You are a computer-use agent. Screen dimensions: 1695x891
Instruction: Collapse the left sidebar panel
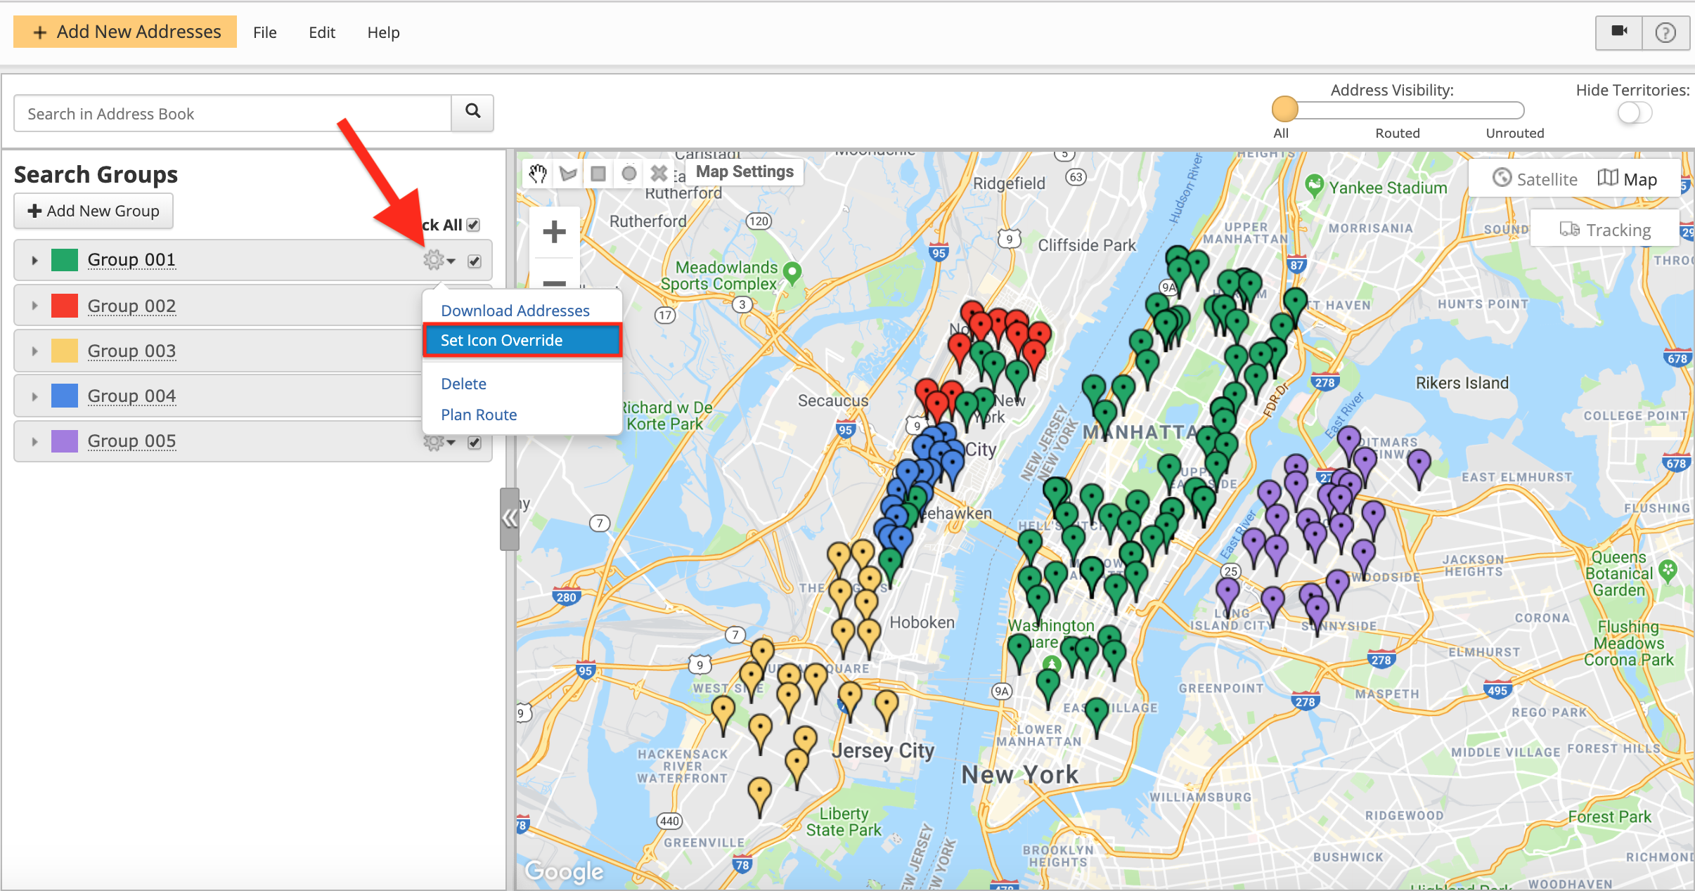click(x=510, y=519)
